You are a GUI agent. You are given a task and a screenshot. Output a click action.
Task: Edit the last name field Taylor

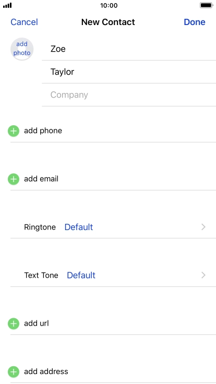[x=129, y=72]
